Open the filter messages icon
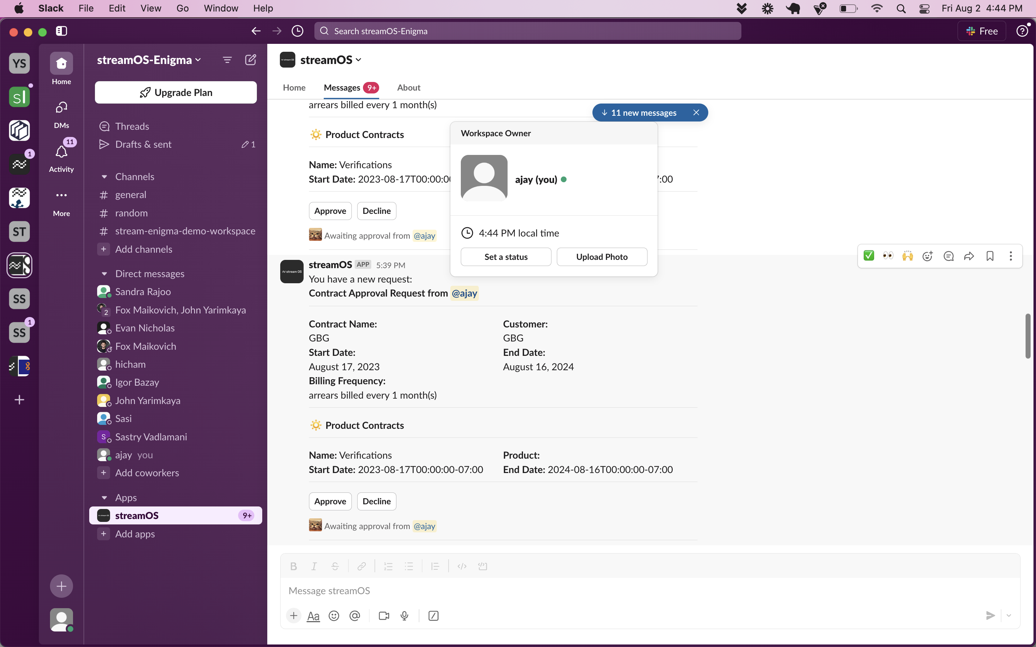1036x647 pixels. tap(227, 60)
